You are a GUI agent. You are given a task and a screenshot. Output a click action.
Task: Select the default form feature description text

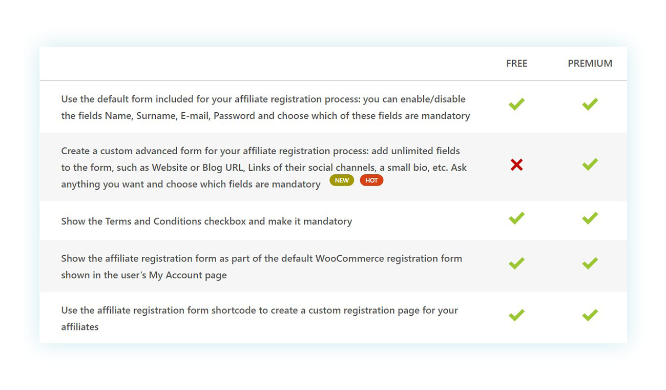[x=265, y=107]
